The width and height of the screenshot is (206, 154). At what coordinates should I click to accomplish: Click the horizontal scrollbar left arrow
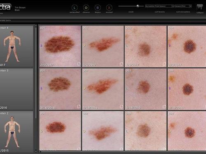click(39, 152)
